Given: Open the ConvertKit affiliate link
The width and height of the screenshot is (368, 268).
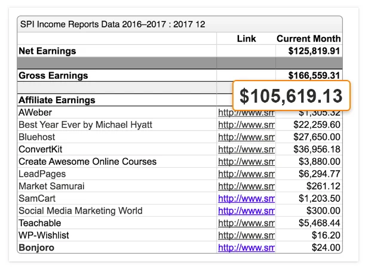Looking at the screenshot, I should pos(246,149).
